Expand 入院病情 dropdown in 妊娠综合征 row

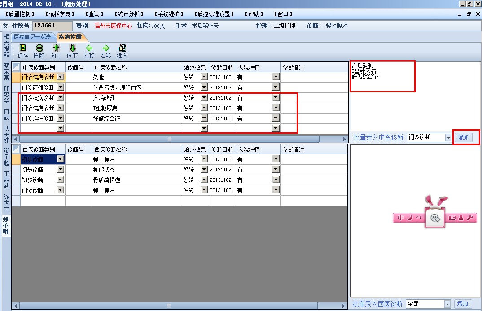276,118
